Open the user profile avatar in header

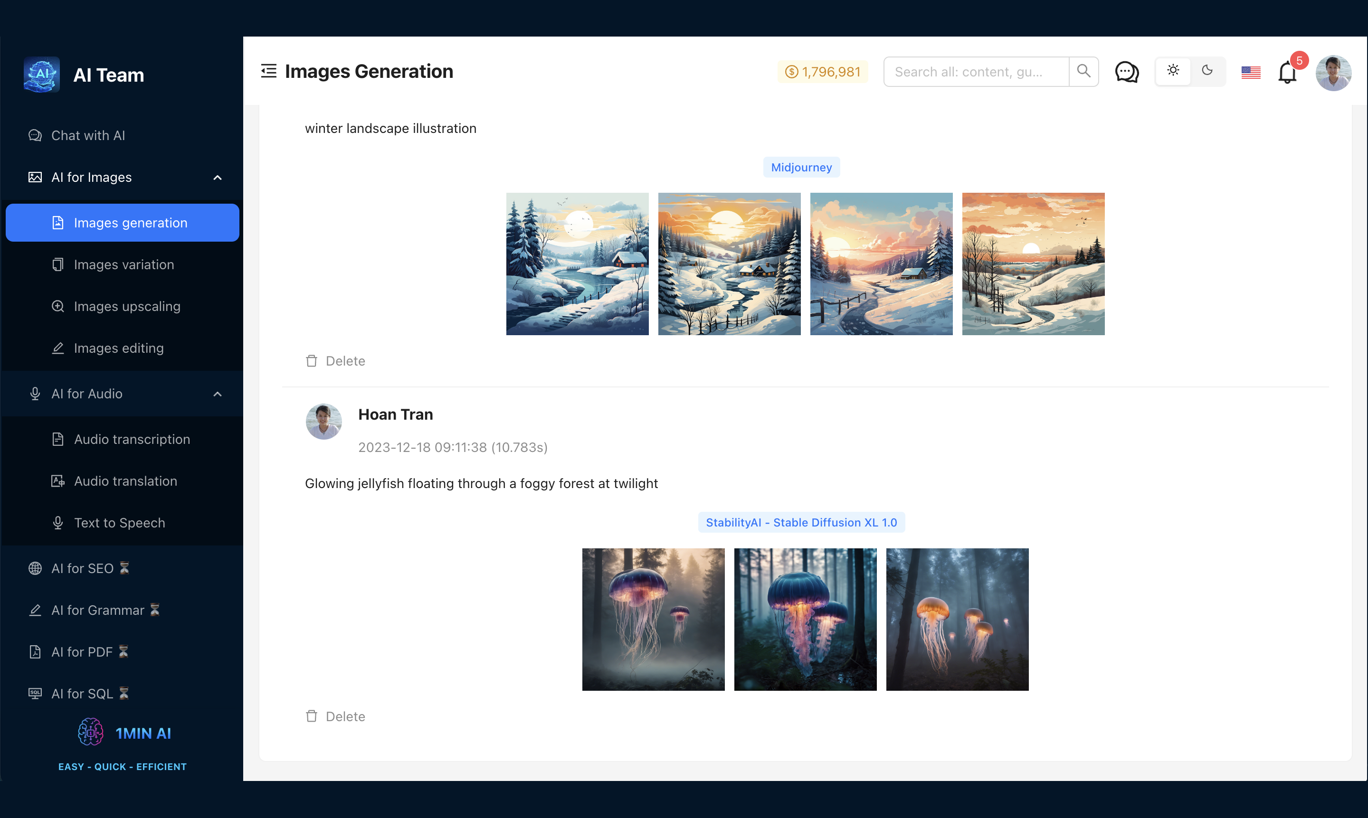pos(1333,72)
